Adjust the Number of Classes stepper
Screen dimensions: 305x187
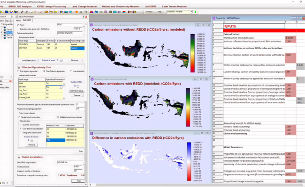[32, 140]
